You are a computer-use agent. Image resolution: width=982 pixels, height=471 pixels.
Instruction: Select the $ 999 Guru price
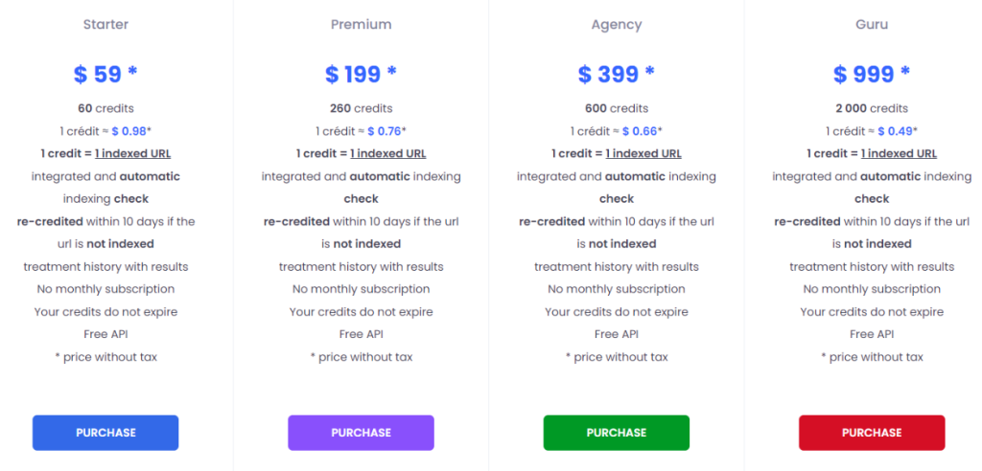872,74
